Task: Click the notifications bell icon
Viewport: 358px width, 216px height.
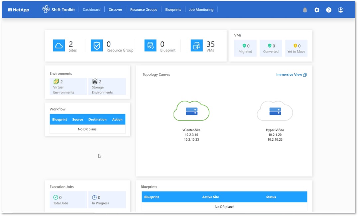Action: click(x=305, y=10)
